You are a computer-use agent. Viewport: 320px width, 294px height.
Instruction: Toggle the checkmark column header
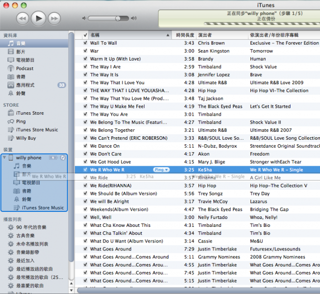85,35
